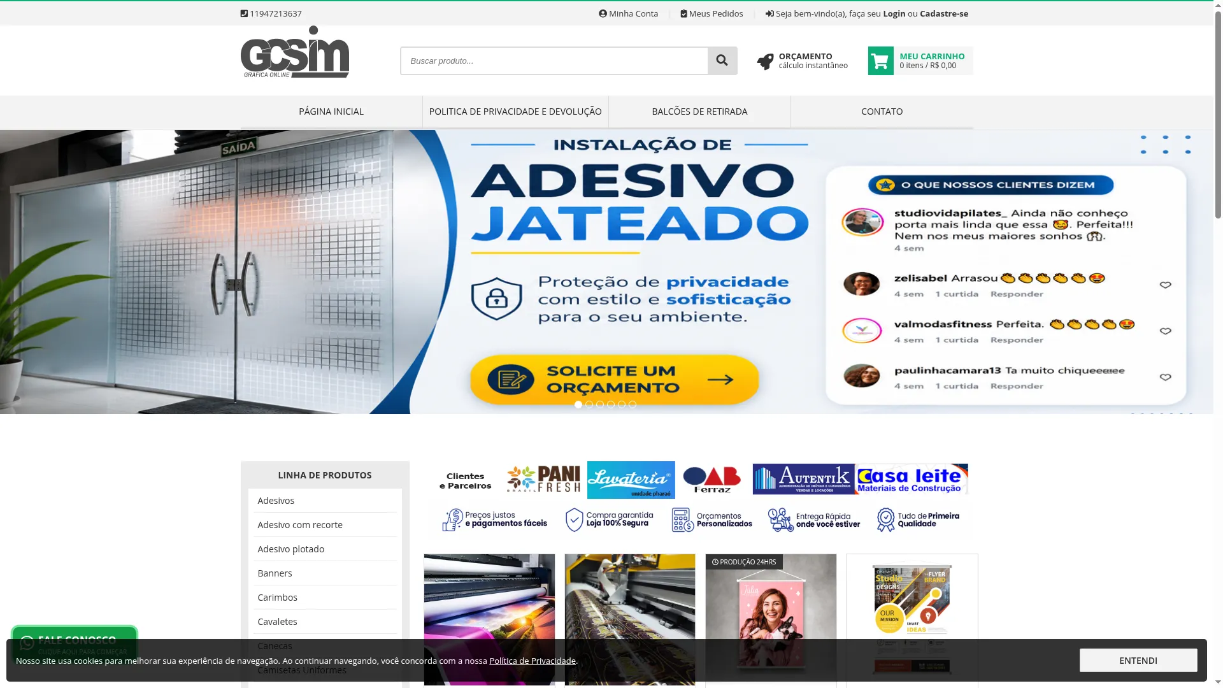Select the fourth banner slide dot
The image size is (1223, 688).
611,405
